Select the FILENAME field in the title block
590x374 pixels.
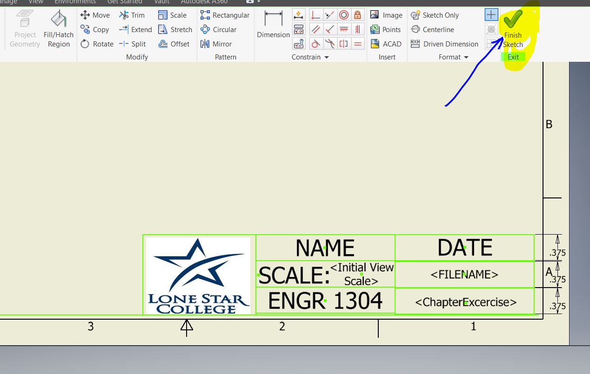[464, 275]
